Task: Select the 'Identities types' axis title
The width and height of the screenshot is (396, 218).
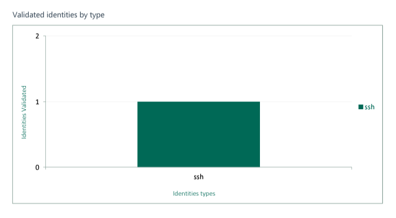Action: coord(194,194)
